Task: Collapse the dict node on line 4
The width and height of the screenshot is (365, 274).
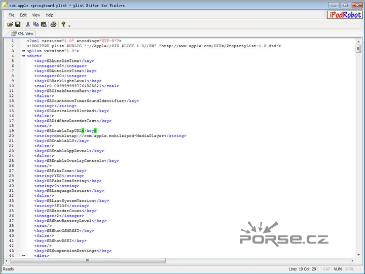Action: (23, 56)
